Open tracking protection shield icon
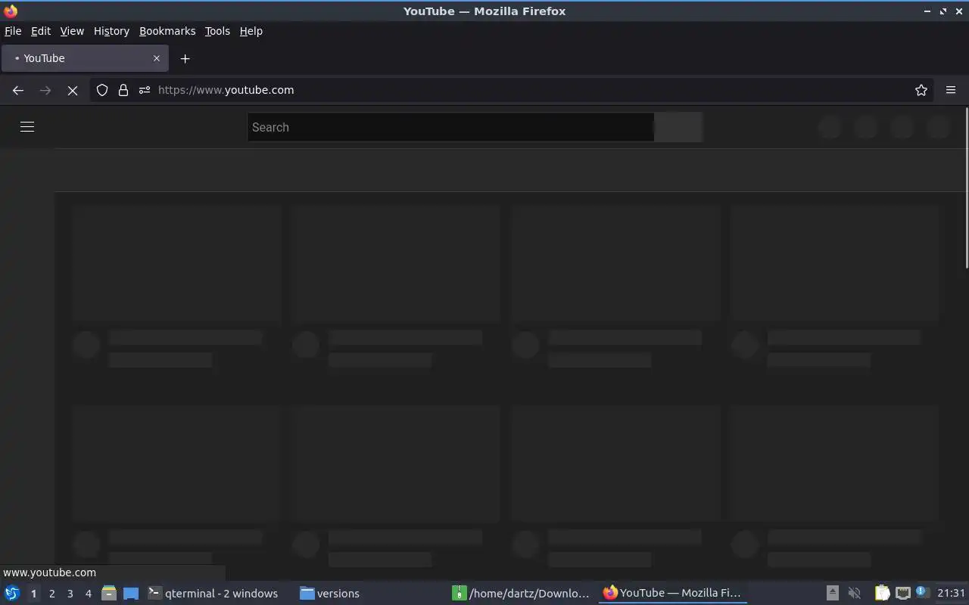Image resolution: width=969 pixels, height=605 pixels. click(102, 90)
